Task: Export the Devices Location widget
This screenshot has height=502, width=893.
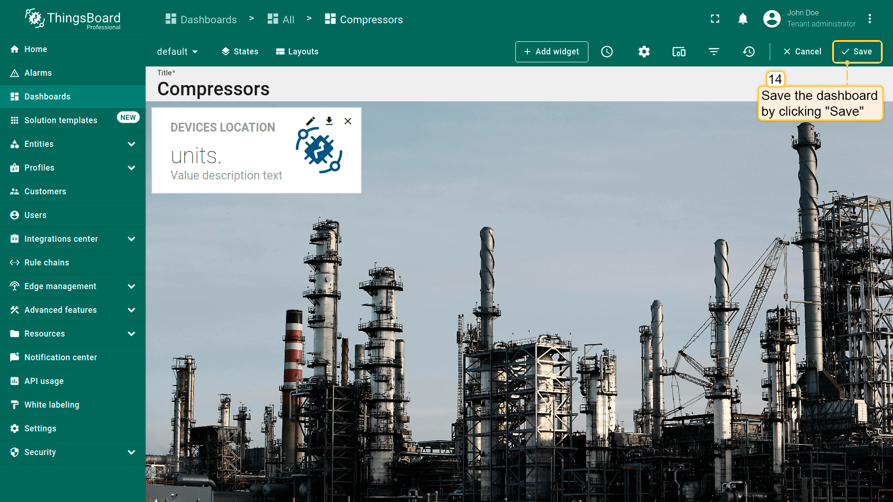Action: [x=329, y=121]
